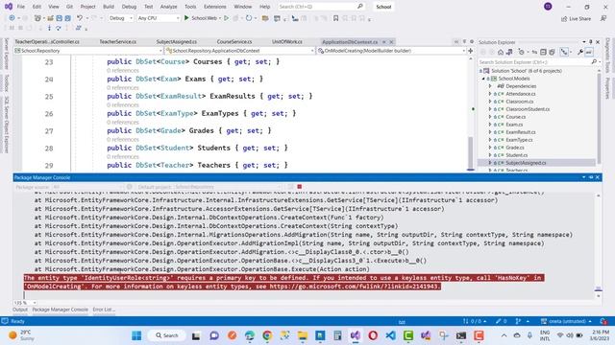The height and width of the screenshot is (345, 615).
Task: Click the Bookmark icon in toolbar
Action: (335, 18)
